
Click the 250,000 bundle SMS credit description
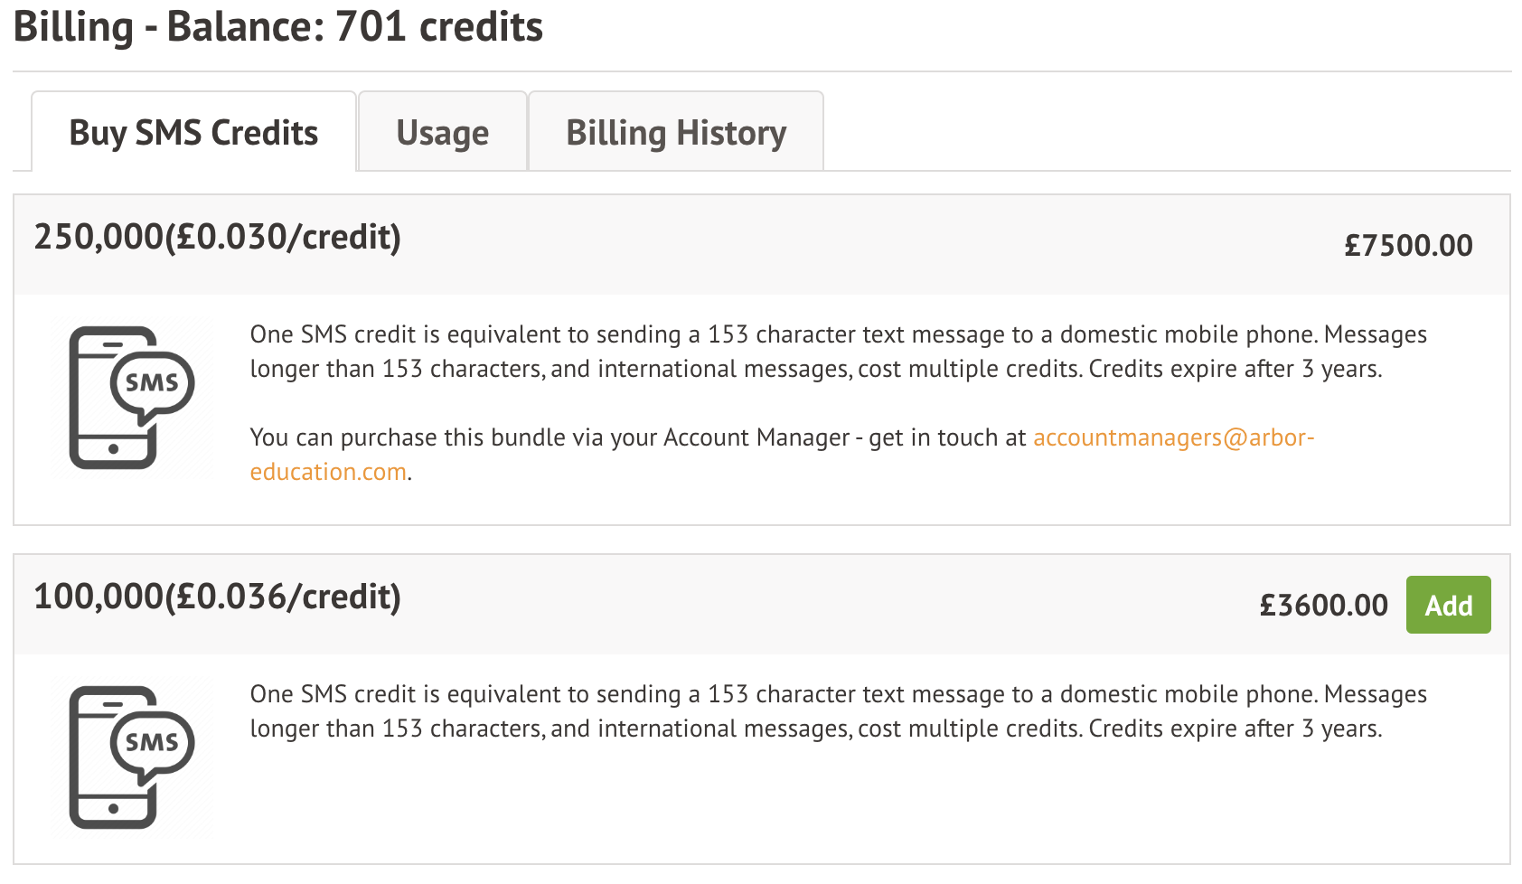point(837,352)
